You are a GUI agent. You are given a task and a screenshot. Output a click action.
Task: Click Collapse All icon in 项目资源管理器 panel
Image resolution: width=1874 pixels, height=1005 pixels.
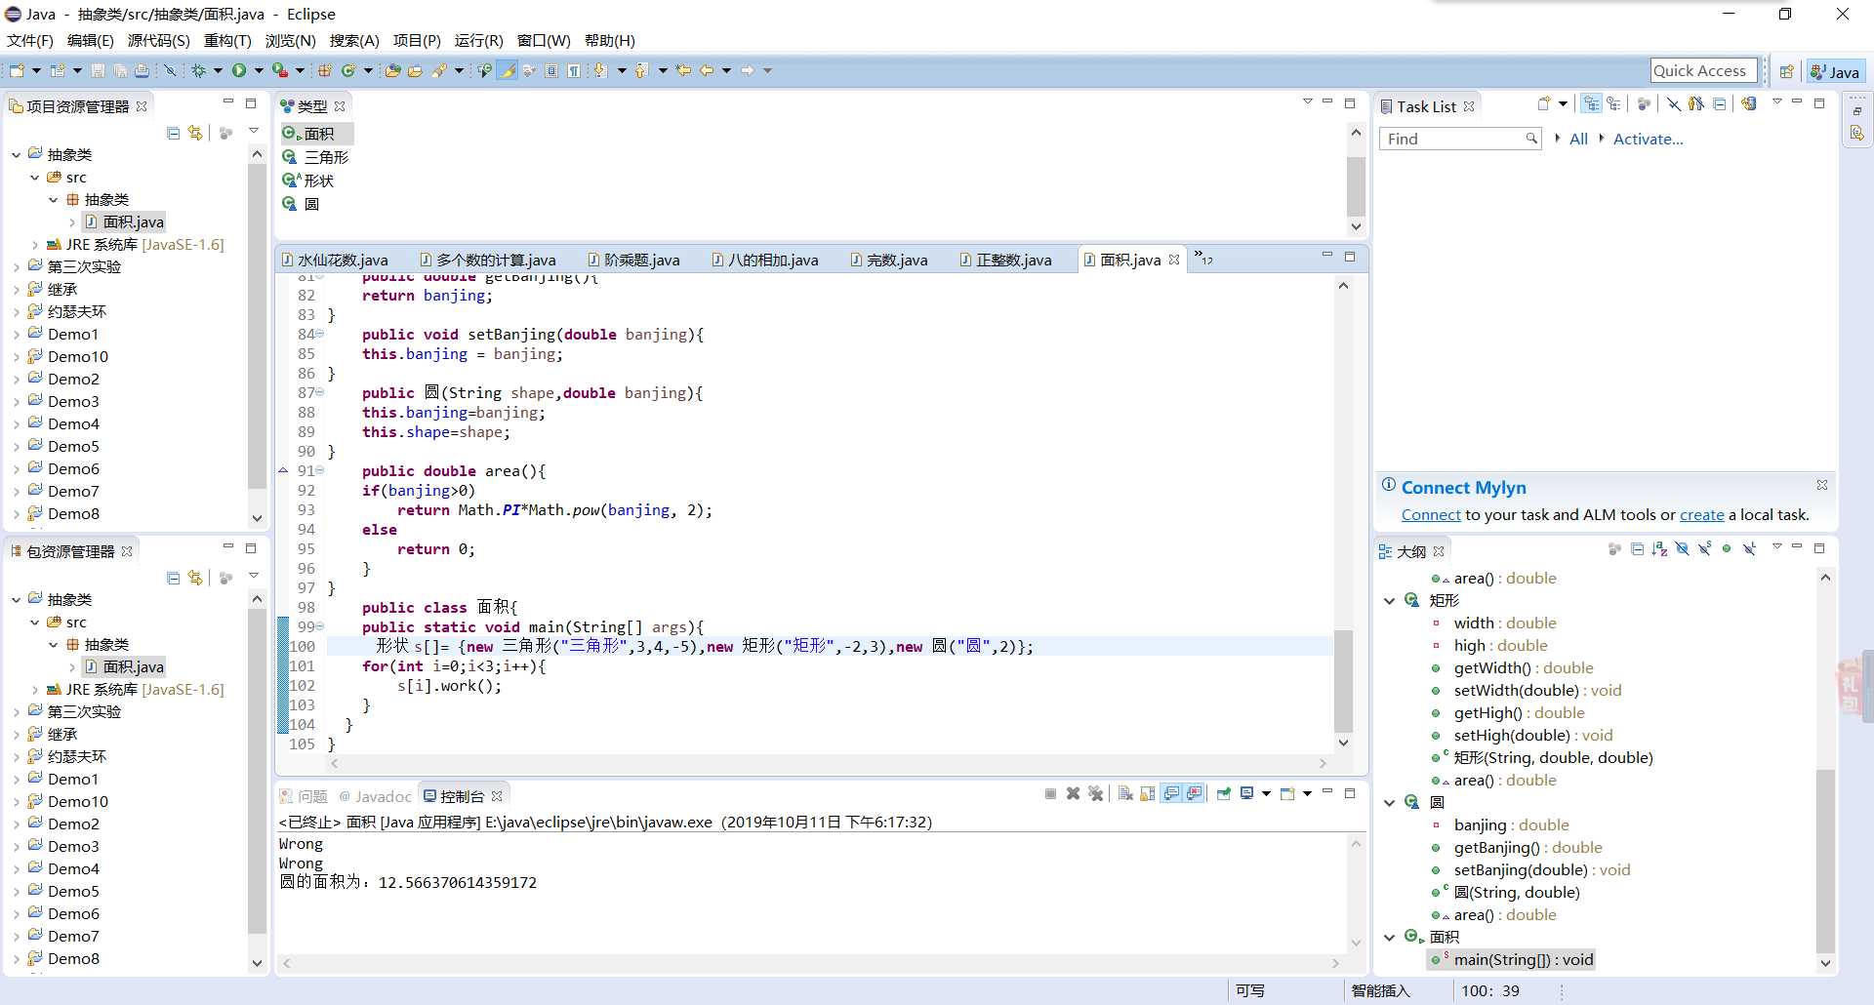(173, 133)
